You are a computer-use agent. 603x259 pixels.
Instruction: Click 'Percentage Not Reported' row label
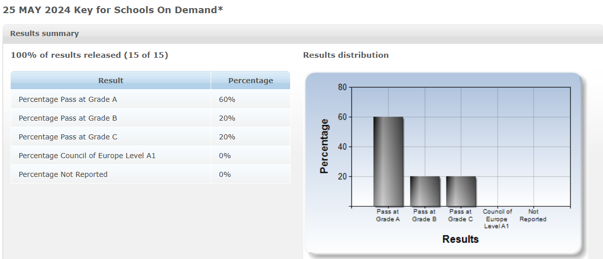click(x=63, y=175)
